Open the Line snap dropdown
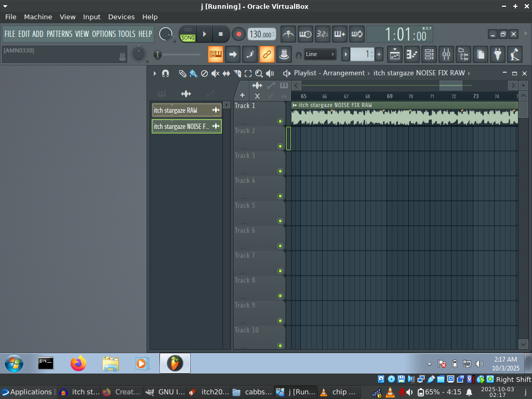Image resolution: width=532 pixels, height=399 pixels. pos(320,54)
